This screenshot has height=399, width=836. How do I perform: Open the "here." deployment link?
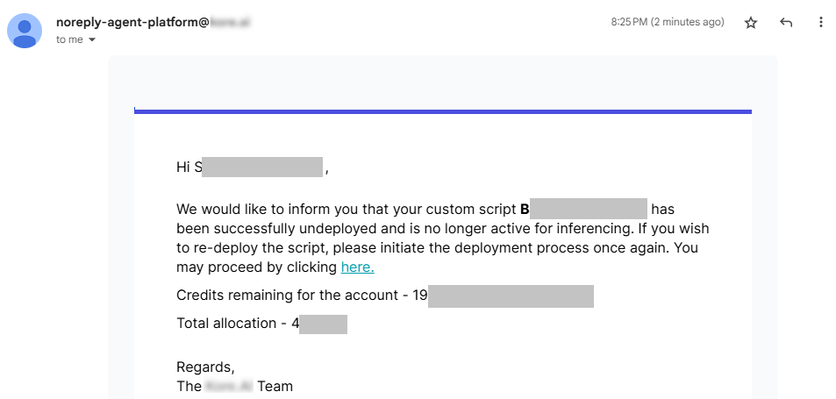click(x=357, y=267)
